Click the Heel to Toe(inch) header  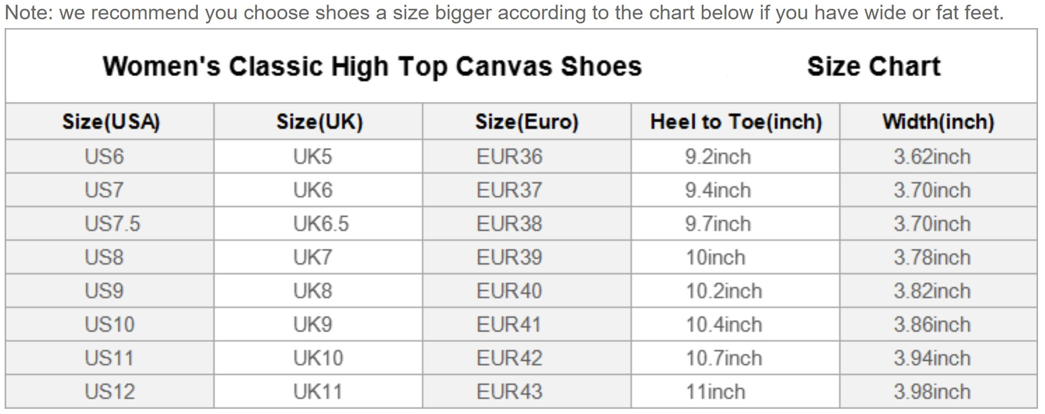click(736, 122)
